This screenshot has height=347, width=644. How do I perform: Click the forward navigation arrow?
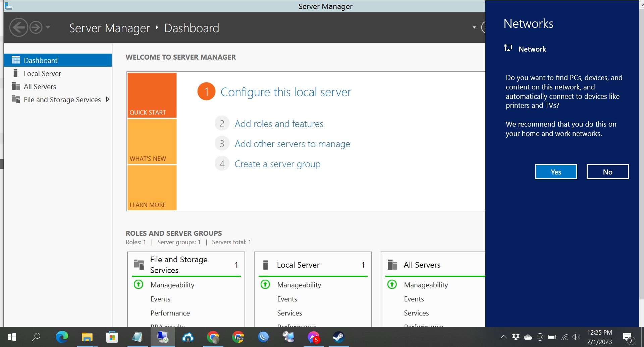point(36,27)
